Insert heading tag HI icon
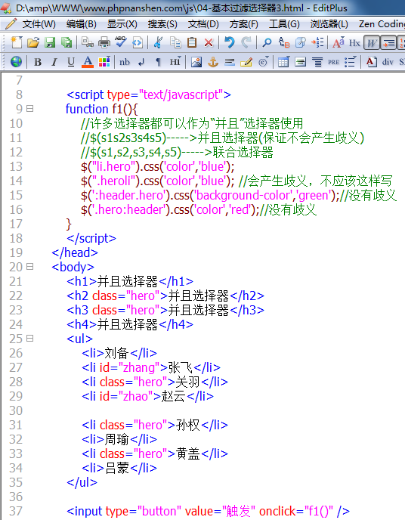405x520 pixels. (175, 62)
